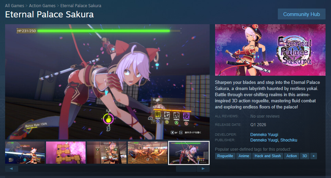Open the Roguelite tag

[225, 156]
